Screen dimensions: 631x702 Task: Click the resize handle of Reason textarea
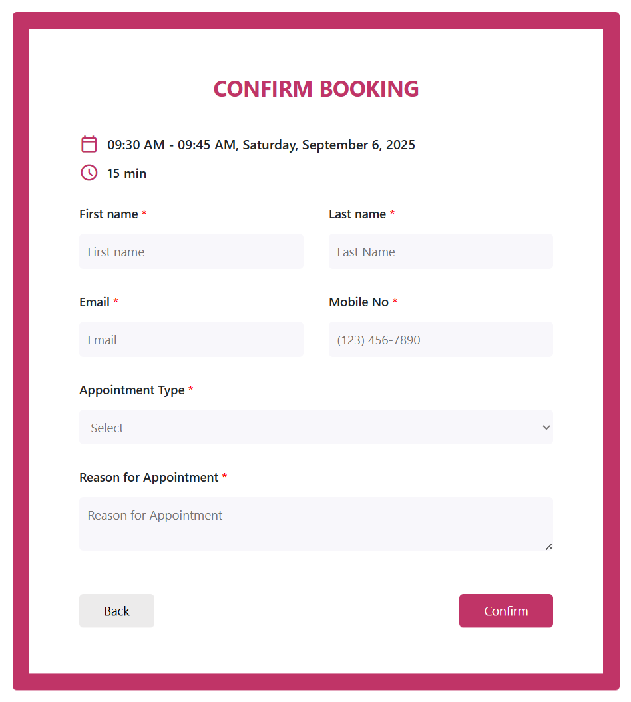click(549, 547)
